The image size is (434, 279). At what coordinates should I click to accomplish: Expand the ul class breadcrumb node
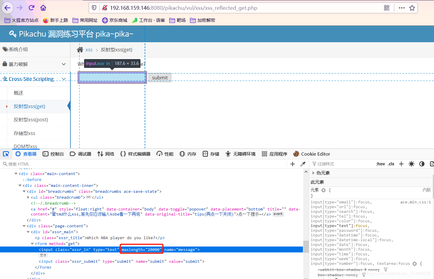(x=28, y=197)
